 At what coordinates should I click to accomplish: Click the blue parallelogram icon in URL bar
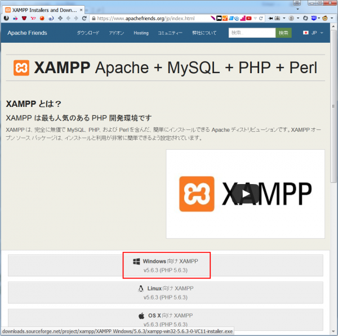coord(231,19)
